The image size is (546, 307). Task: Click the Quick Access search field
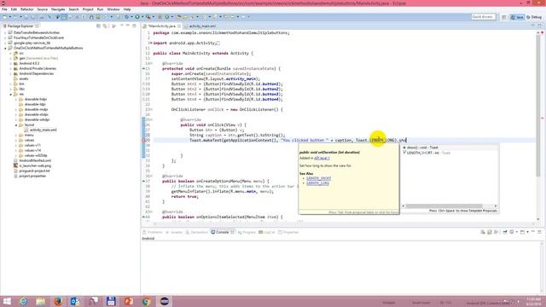pyautogui.click(x=484, y=17)
